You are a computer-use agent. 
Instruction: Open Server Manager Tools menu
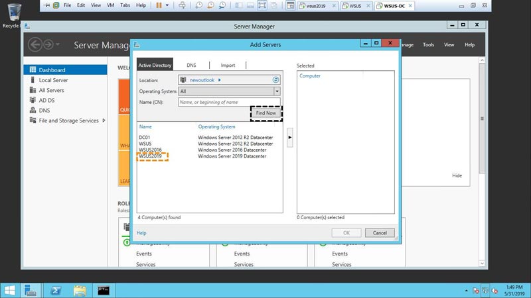coord(428,44)
